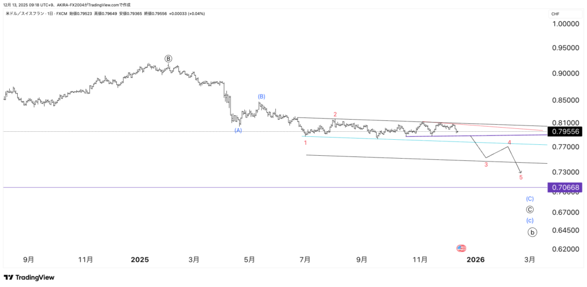The width and height of the screenshot is (587, 287).
Task: Click the 高値0.79649 high value
Action: [106, 14]
